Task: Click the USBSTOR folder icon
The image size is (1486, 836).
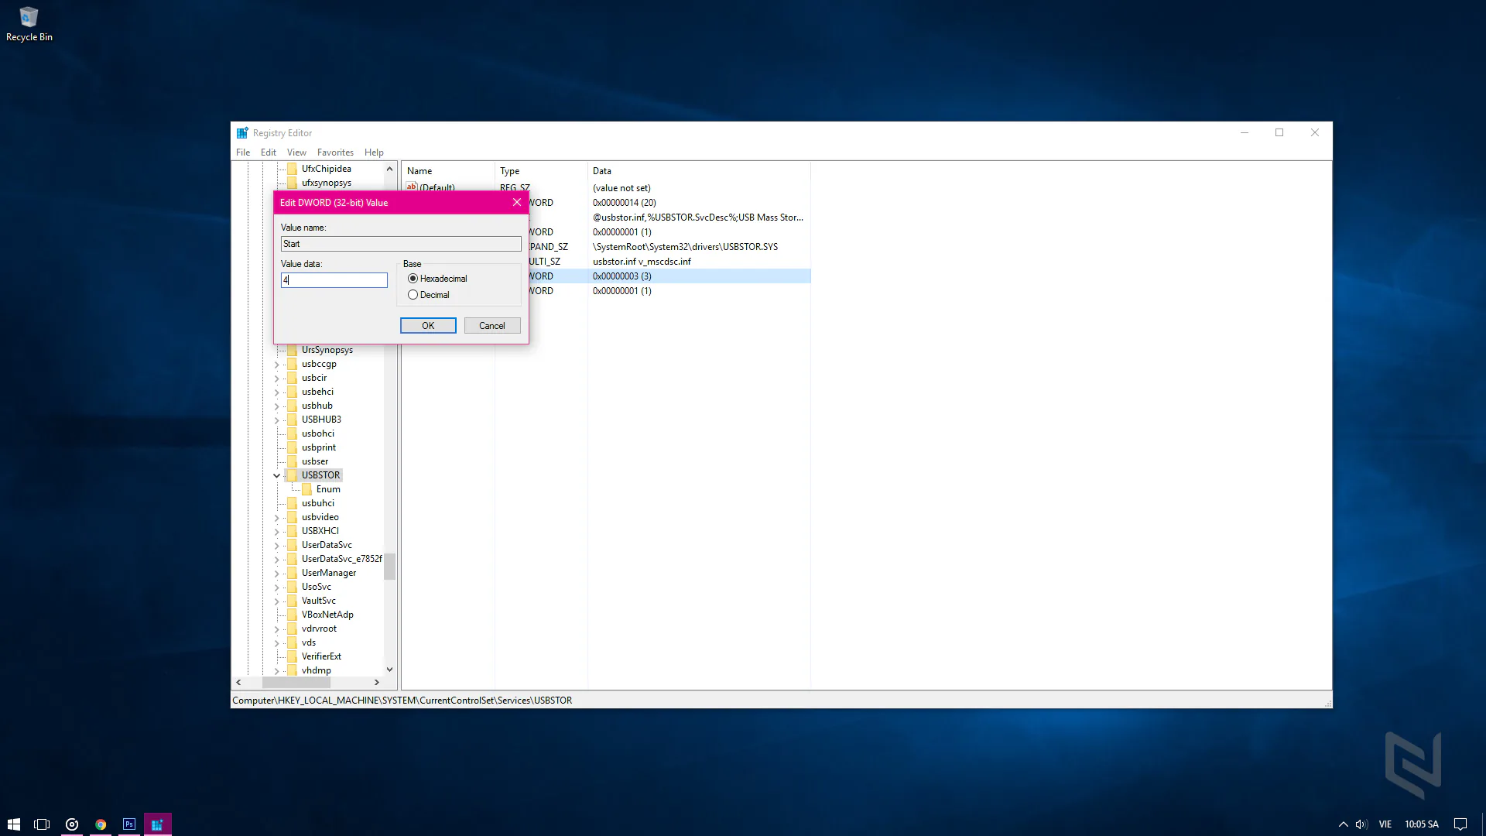Action: (x=292, y=475)
